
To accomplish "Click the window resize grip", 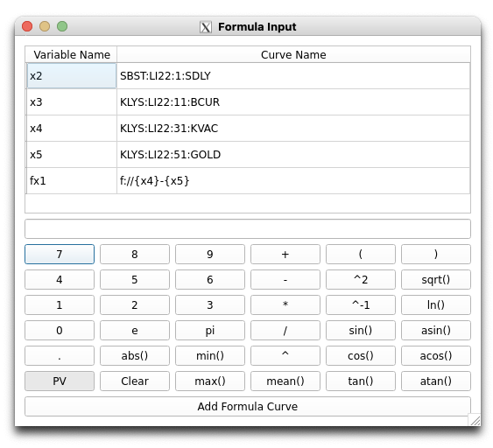I will tap(475, 420).
